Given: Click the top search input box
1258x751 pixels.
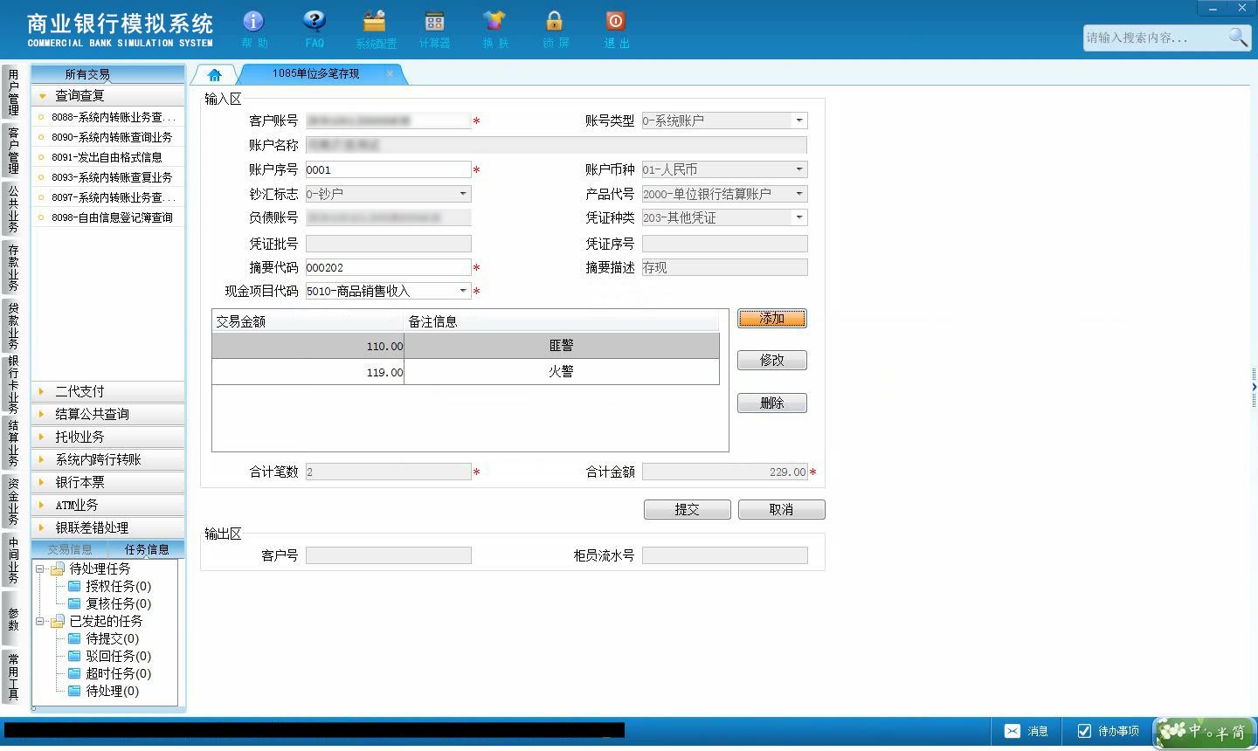Looking at the screenshot, I should point(1154,38).
